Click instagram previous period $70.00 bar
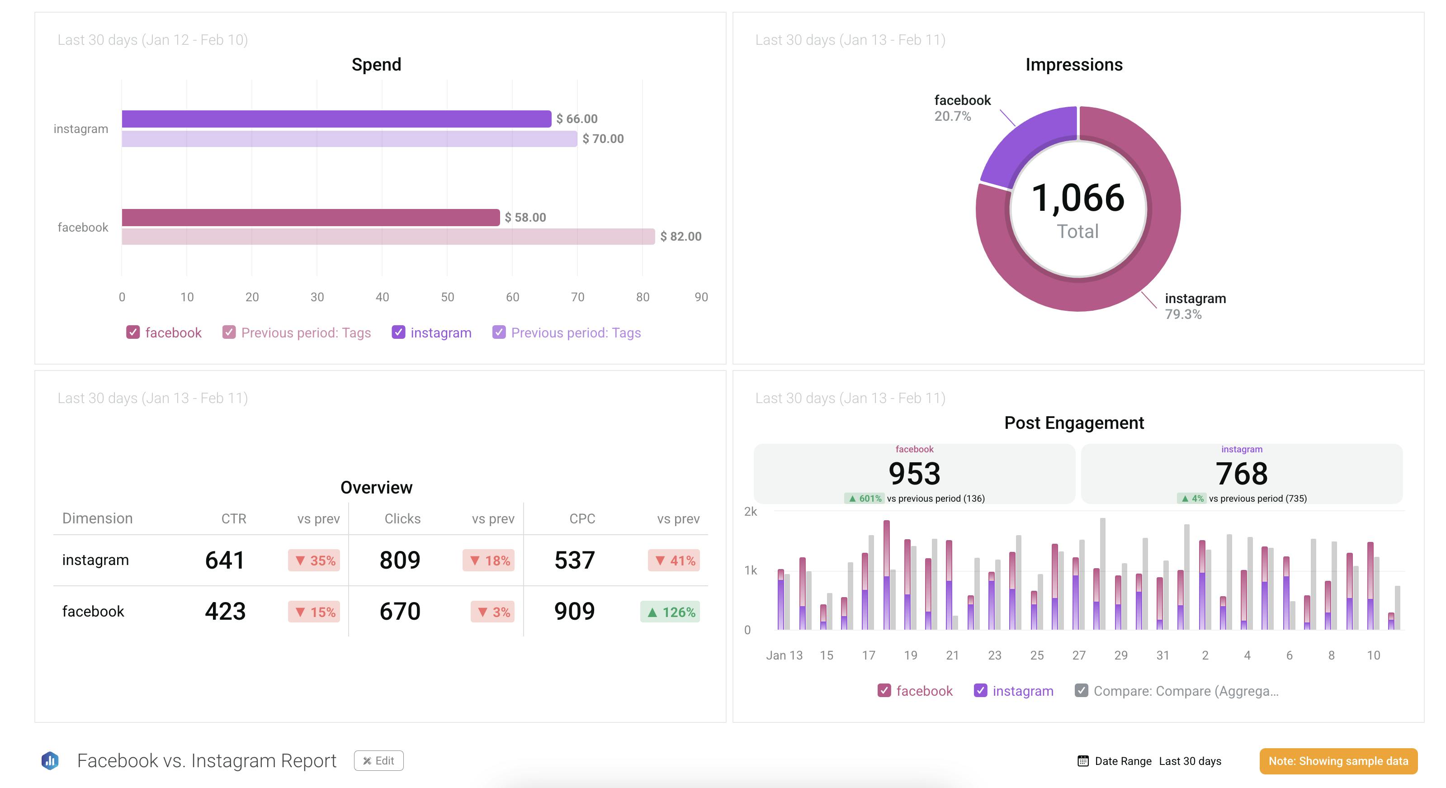 pos(349,139)
